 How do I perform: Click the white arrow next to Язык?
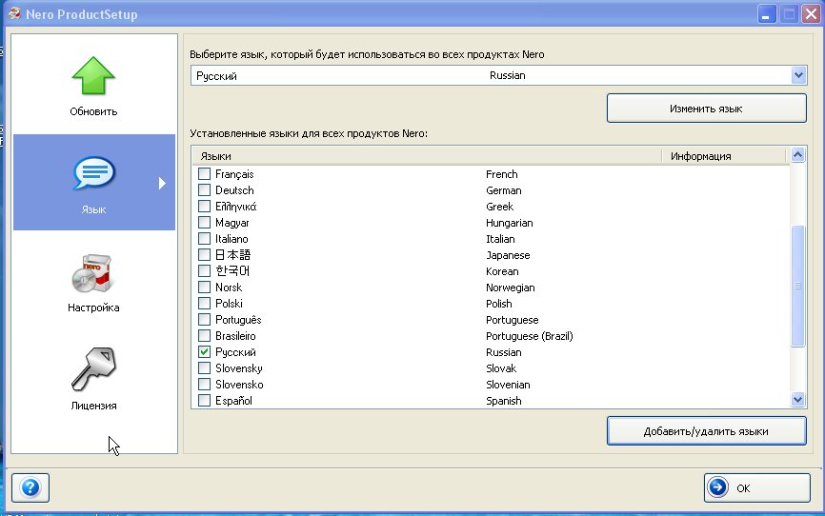[x=162, y=183]
